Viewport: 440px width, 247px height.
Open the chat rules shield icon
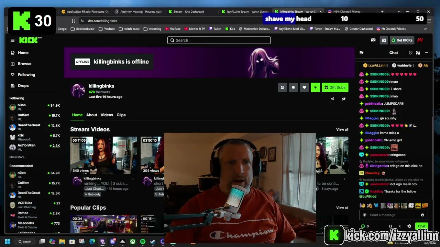[x=410, y=52]
